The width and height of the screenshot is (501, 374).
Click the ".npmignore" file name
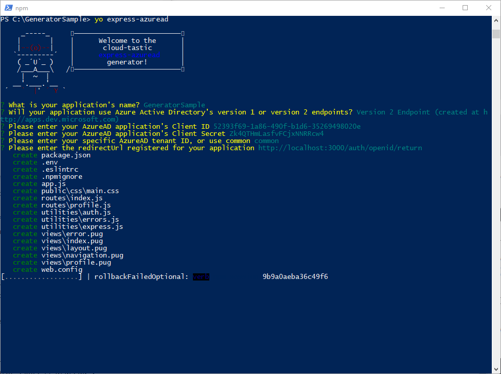(62, 177)
